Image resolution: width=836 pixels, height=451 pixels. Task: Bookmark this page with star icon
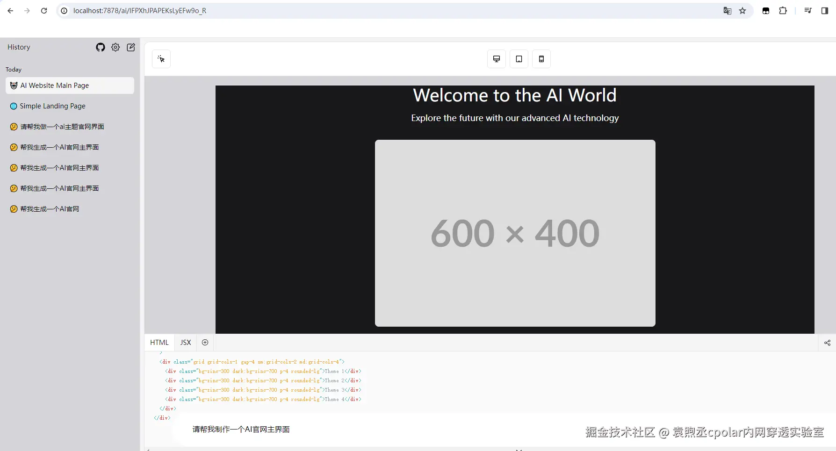[742, 11]
